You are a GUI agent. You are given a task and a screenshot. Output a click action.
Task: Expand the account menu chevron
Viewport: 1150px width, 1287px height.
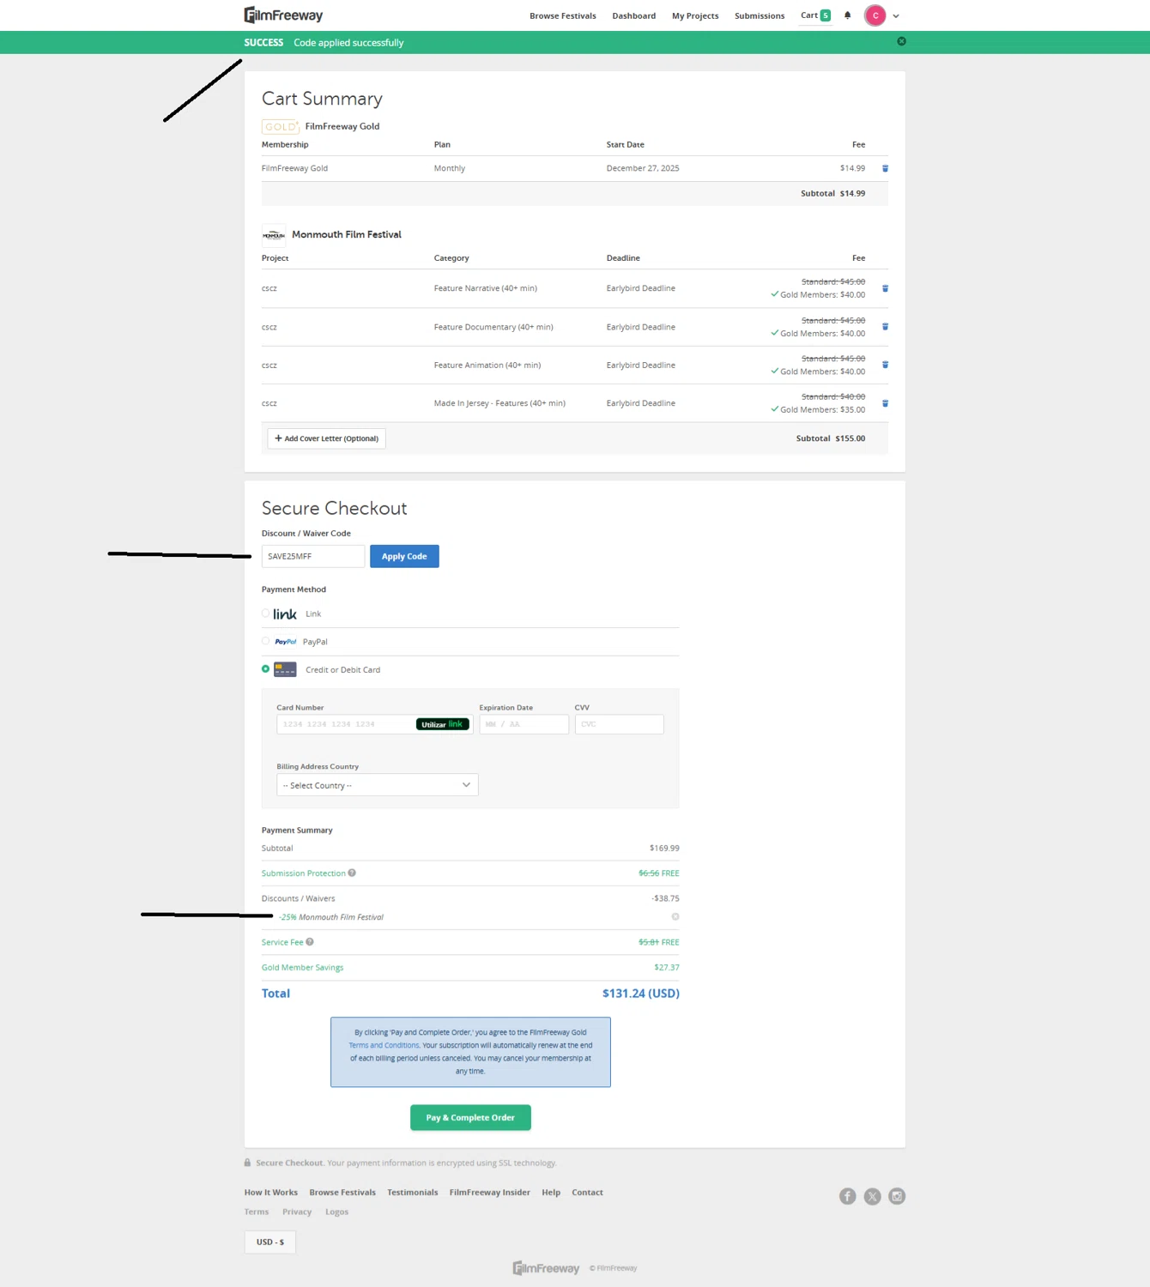(896, 15)
